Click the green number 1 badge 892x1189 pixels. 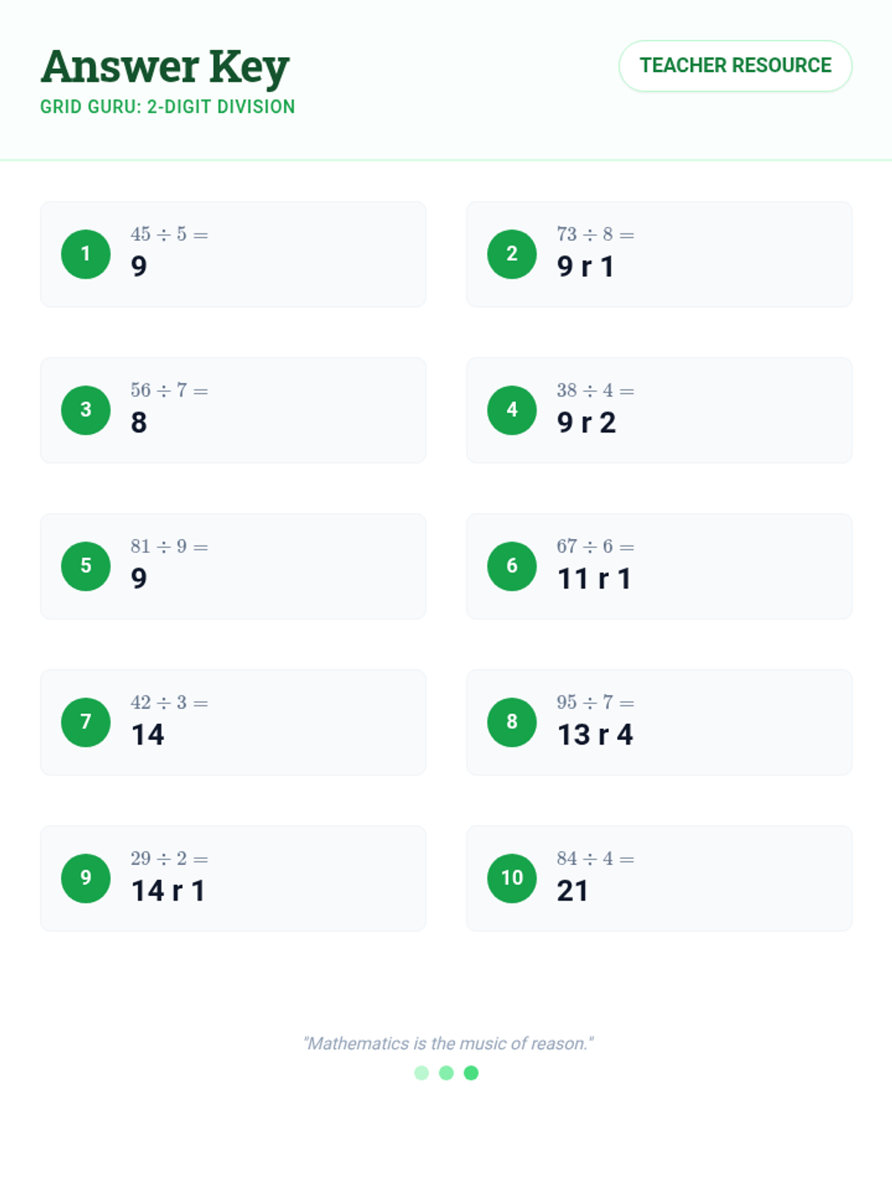(x=85, y=254)
